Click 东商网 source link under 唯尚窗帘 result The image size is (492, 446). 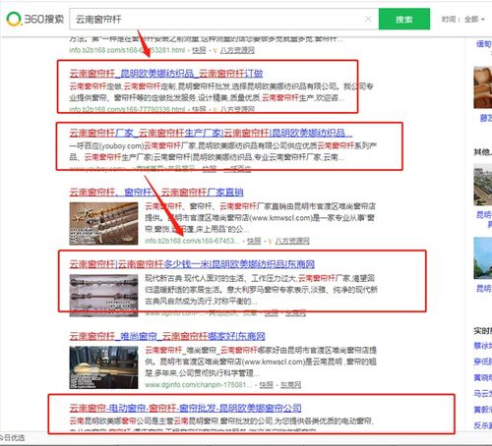pos(290,385)
